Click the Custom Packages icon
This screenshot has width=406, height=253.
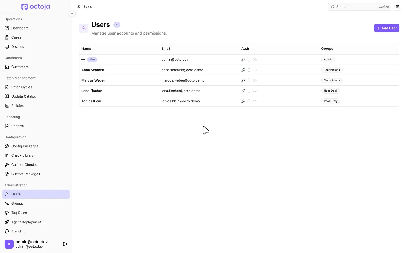tap(7, 174)
